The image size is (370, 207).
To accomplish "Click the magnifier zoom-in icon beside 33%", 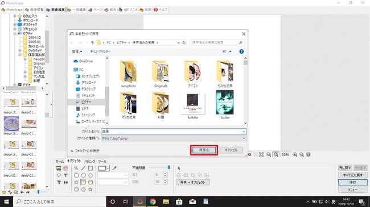I will point(295,155).
